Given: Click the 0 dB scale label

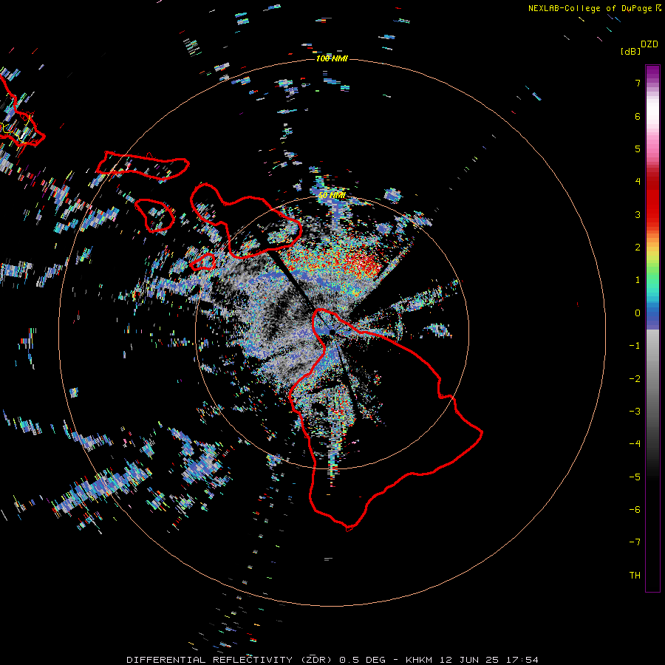Looking at the screenshot, I should click(x=638, y=313).
